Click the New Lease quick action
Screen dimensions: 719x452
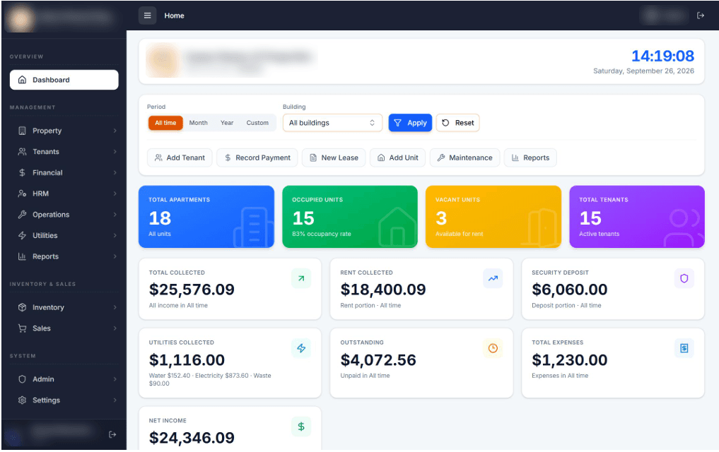(x=334, y=158)
